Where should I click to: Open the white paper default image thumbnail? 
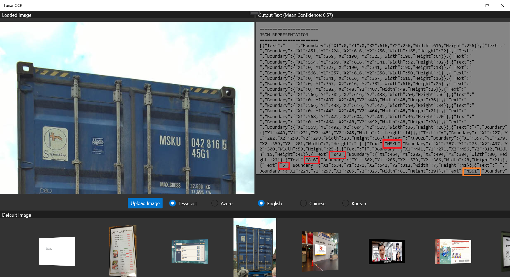pyautogui.click(x=57, y=251)
